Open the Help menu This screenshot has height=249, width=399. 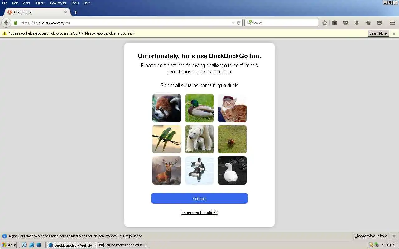(x=87, y=3)
